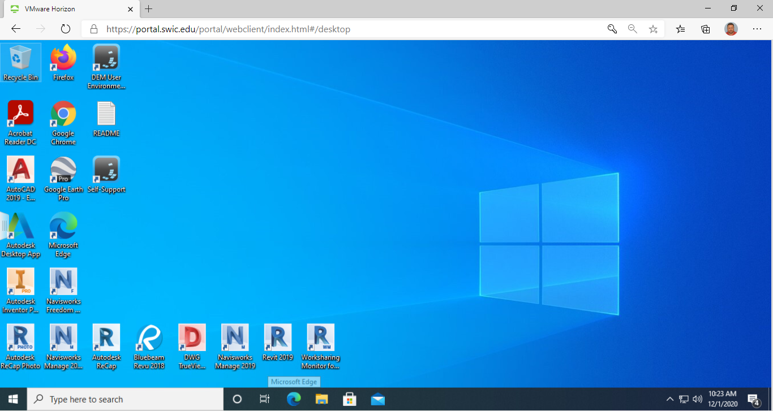Image resolution: width=773 pixels, height=411 pixels.
Task: Open Google Earth Pro shortcut
Action: pyautogui.click(x=63, y=170)
